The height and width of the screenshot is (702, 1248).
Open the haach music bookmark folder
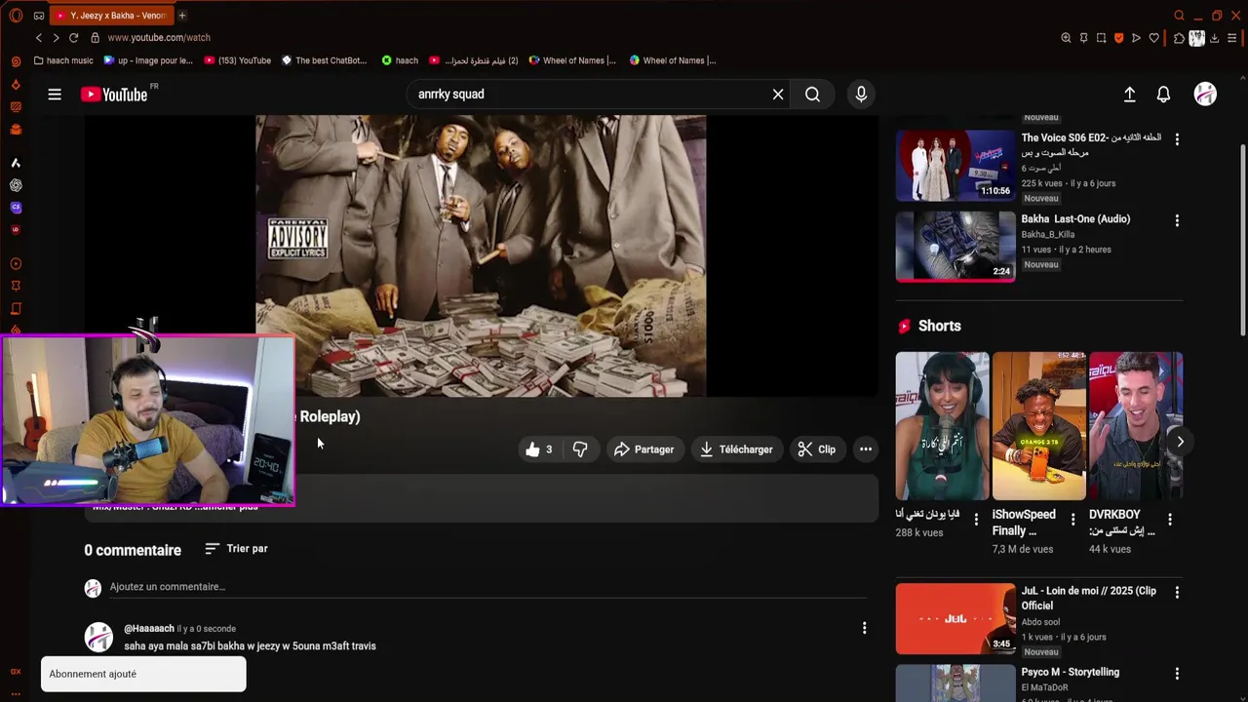coord(63,60)
